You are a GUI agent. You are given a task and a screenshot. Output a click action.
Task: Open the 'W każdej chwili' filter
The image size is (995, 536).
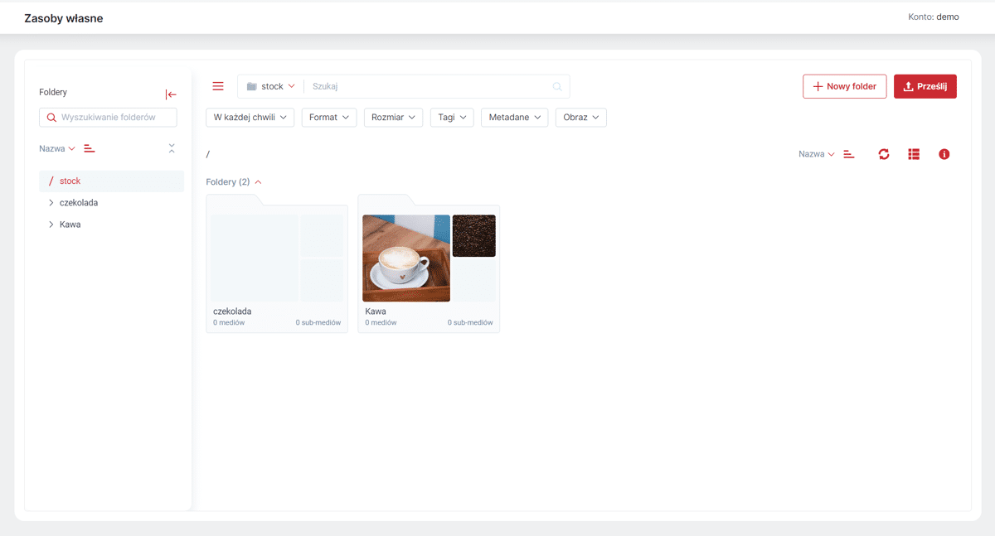(x=250, y=118)
